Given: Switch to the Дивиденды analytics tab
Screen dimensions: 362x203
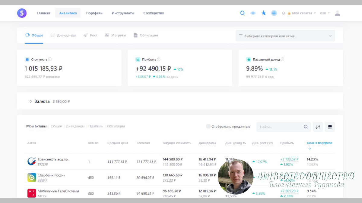Looking at the screenshot, I should pos(63,35).
